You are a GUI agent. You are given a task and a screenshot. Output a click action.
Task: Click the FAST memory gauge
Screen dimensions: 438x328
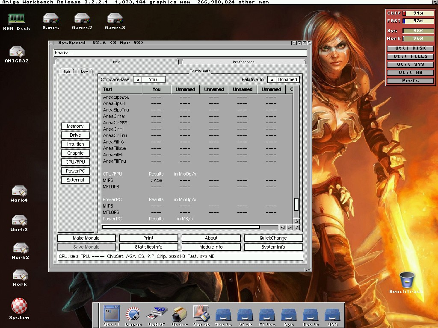coord(418,21)
